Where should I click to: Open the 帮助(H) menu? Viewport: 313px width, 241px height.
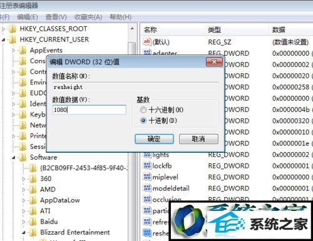121,17
